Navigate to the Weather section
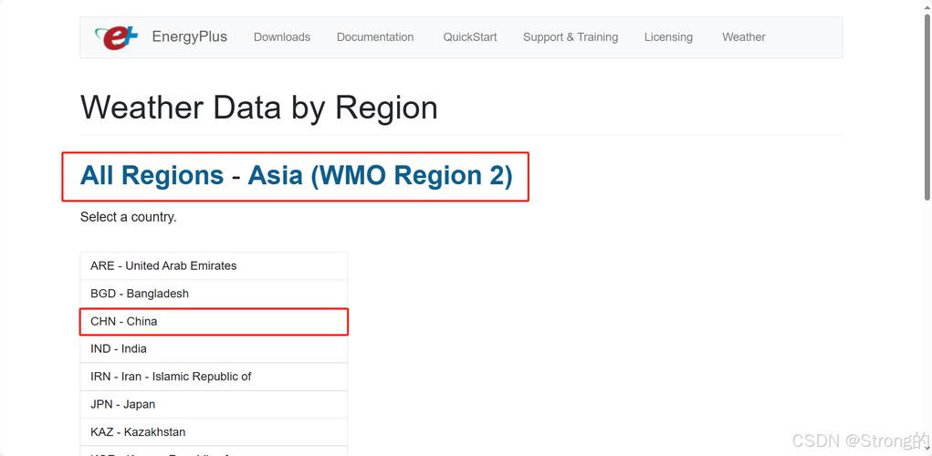The height and width of the screenshot is (456, 932). point(744,36)
